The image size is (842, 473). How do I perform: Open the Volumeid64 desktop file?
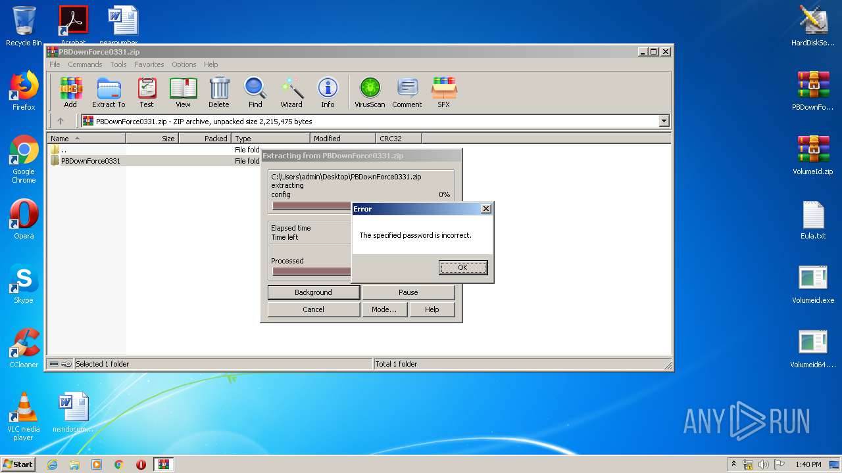(x=813, y=348)
